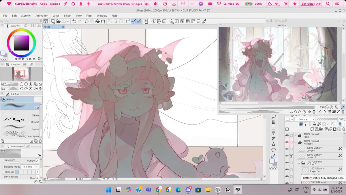346x195 pixels.
Task: Select the Figure rectangle tool
Action: [x=273, y=128]
